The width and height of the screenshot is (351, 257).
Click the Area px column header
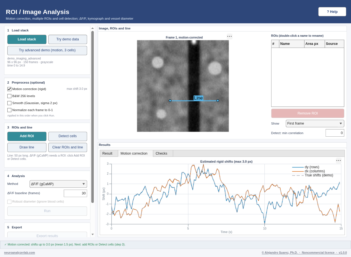(x=314, y=44)
